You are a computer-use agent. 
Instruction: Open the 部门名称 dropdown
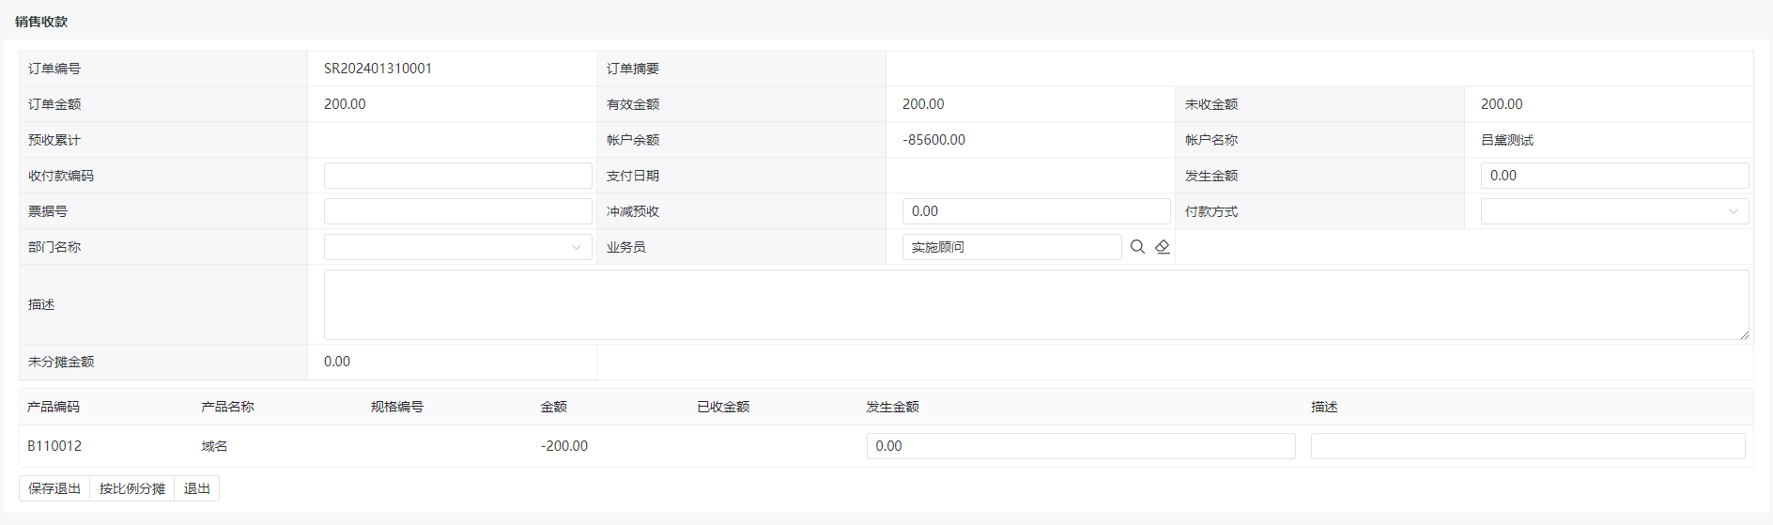click(x=457, y=247)
